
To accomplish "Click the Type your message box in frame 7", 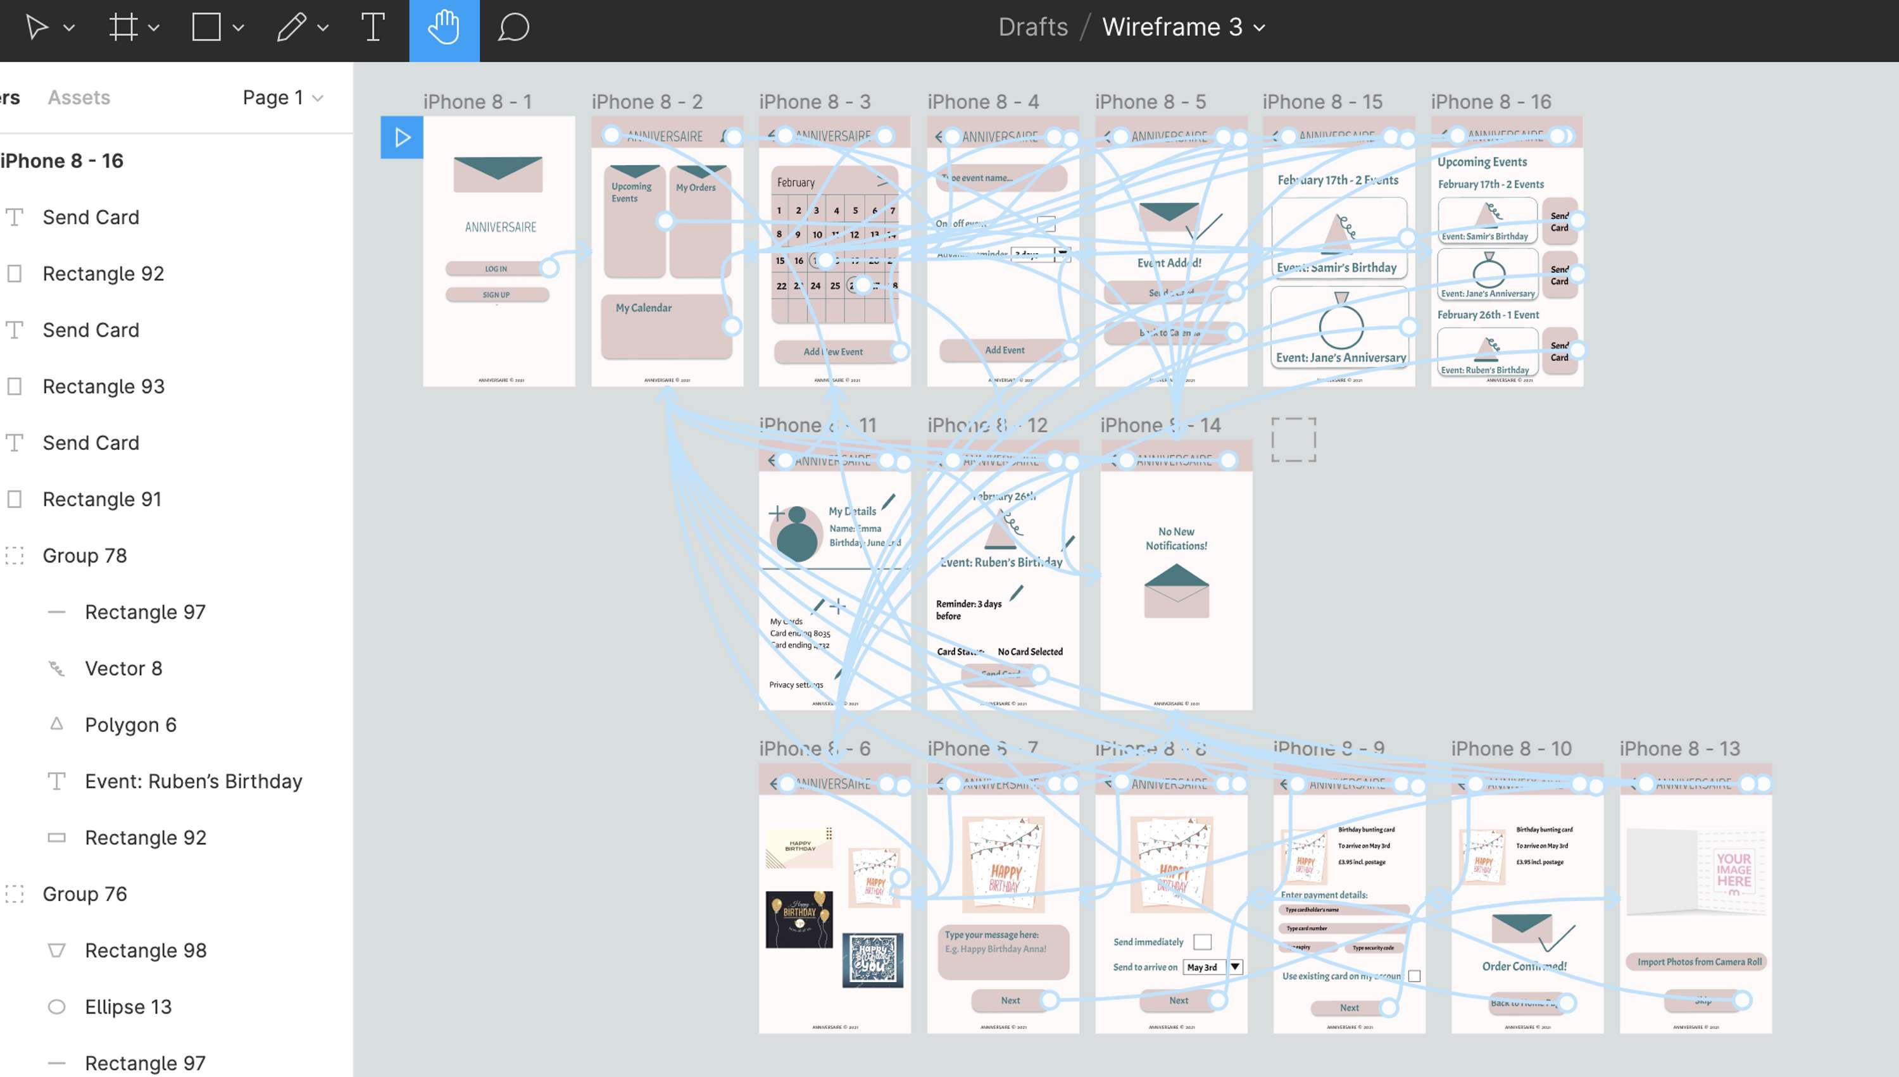I will (x=1003, y=952).
